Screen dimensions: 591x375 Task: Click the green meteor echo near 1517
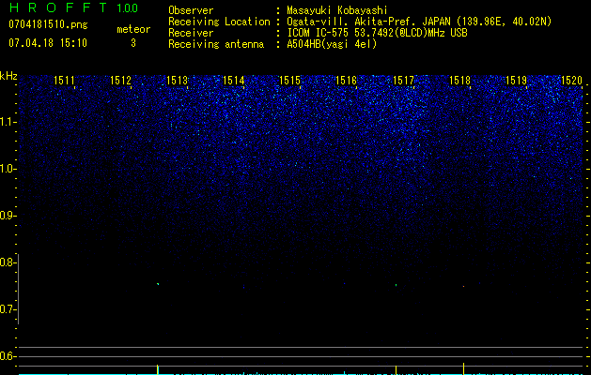click(396, 285)
